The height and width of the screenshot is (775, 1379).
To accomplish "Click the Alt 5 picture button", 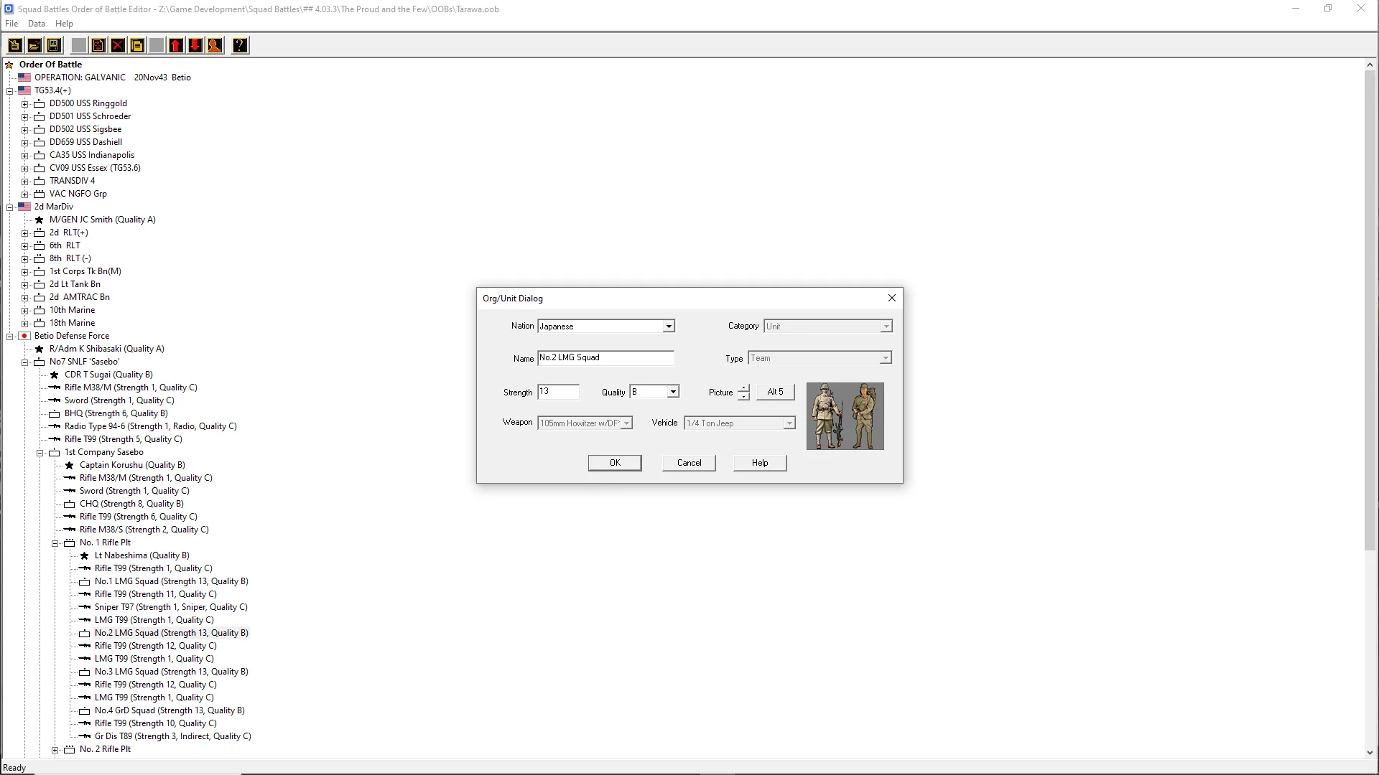I will [x=775, y=392].
